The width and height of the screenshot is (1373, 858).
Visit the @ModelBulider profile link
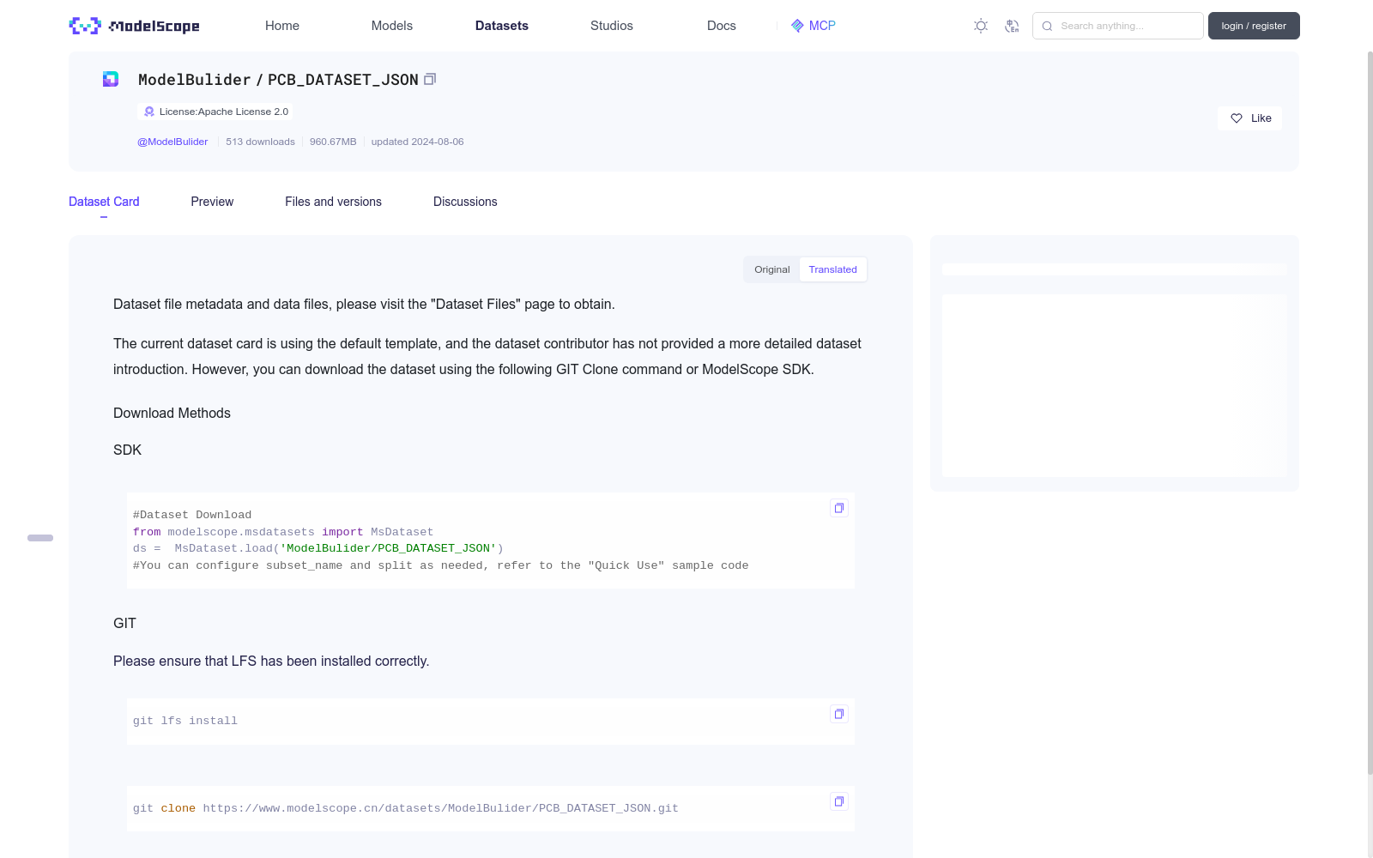(172, 142)
